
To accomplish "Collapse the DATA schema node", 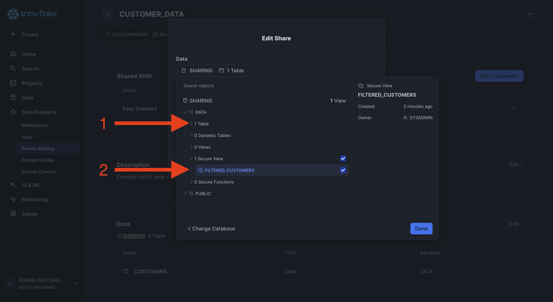I will (x=185, y=112).
